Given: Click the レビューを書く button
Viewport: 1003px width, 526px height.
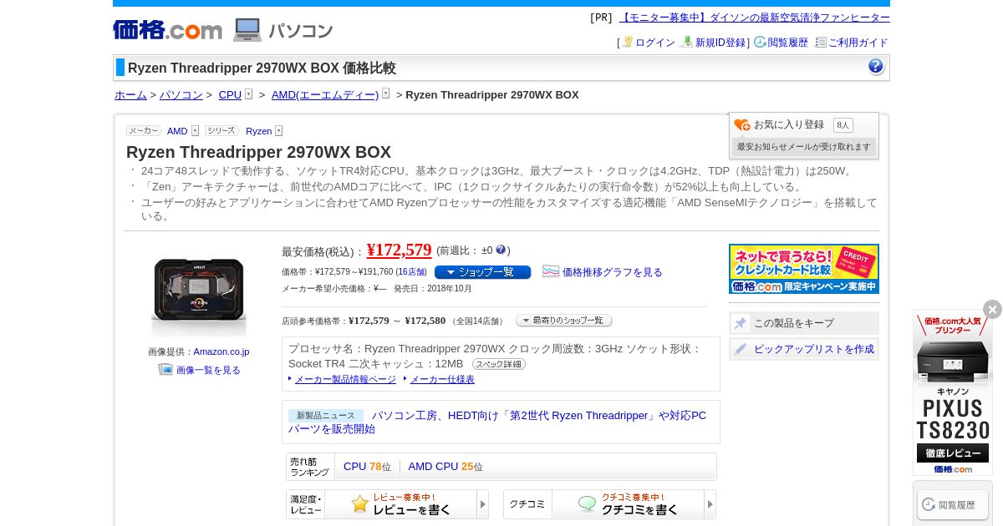Looking at the screenshot, I should click(401, 504).
